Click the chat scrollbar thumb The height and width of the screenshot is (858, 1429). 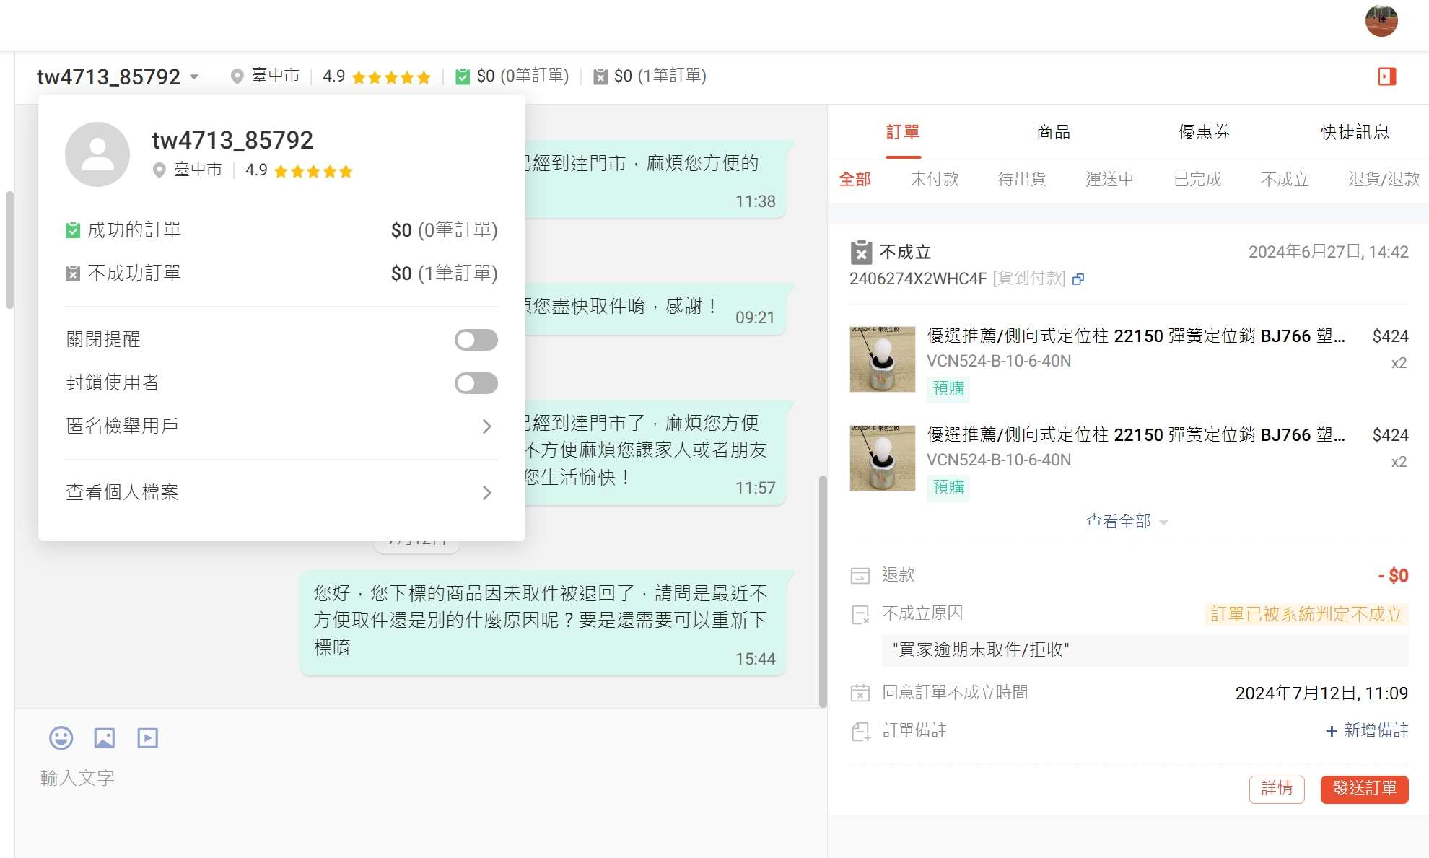point(823,592)
